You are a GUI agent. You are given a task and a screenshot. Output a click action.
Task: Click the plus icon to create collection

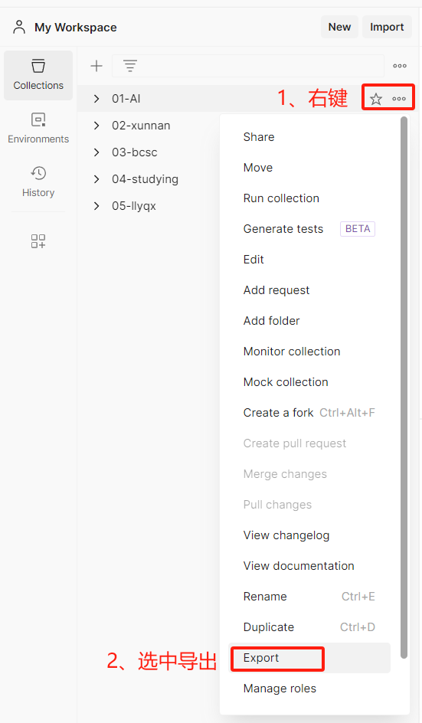coord(97,66)
